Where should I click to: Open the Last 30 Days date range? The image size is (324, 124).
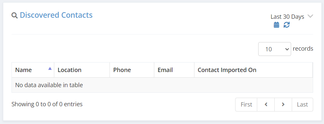pos(287,17)
